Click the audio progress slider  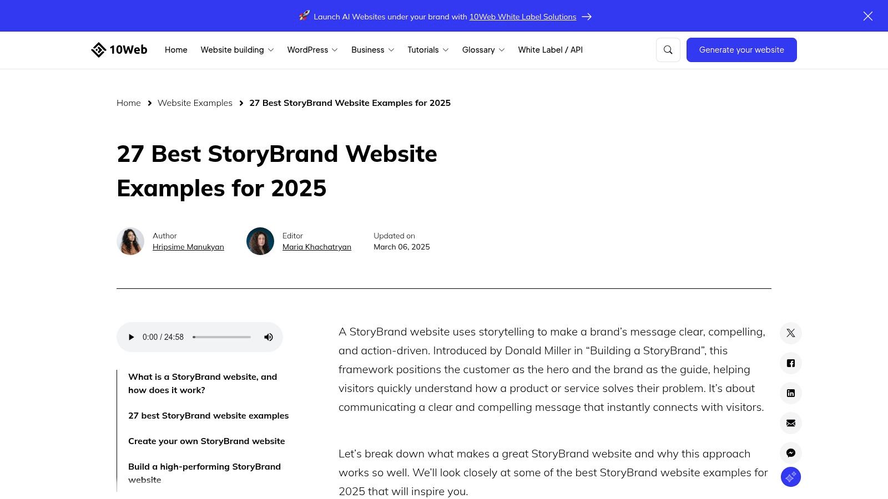[222, 337]
